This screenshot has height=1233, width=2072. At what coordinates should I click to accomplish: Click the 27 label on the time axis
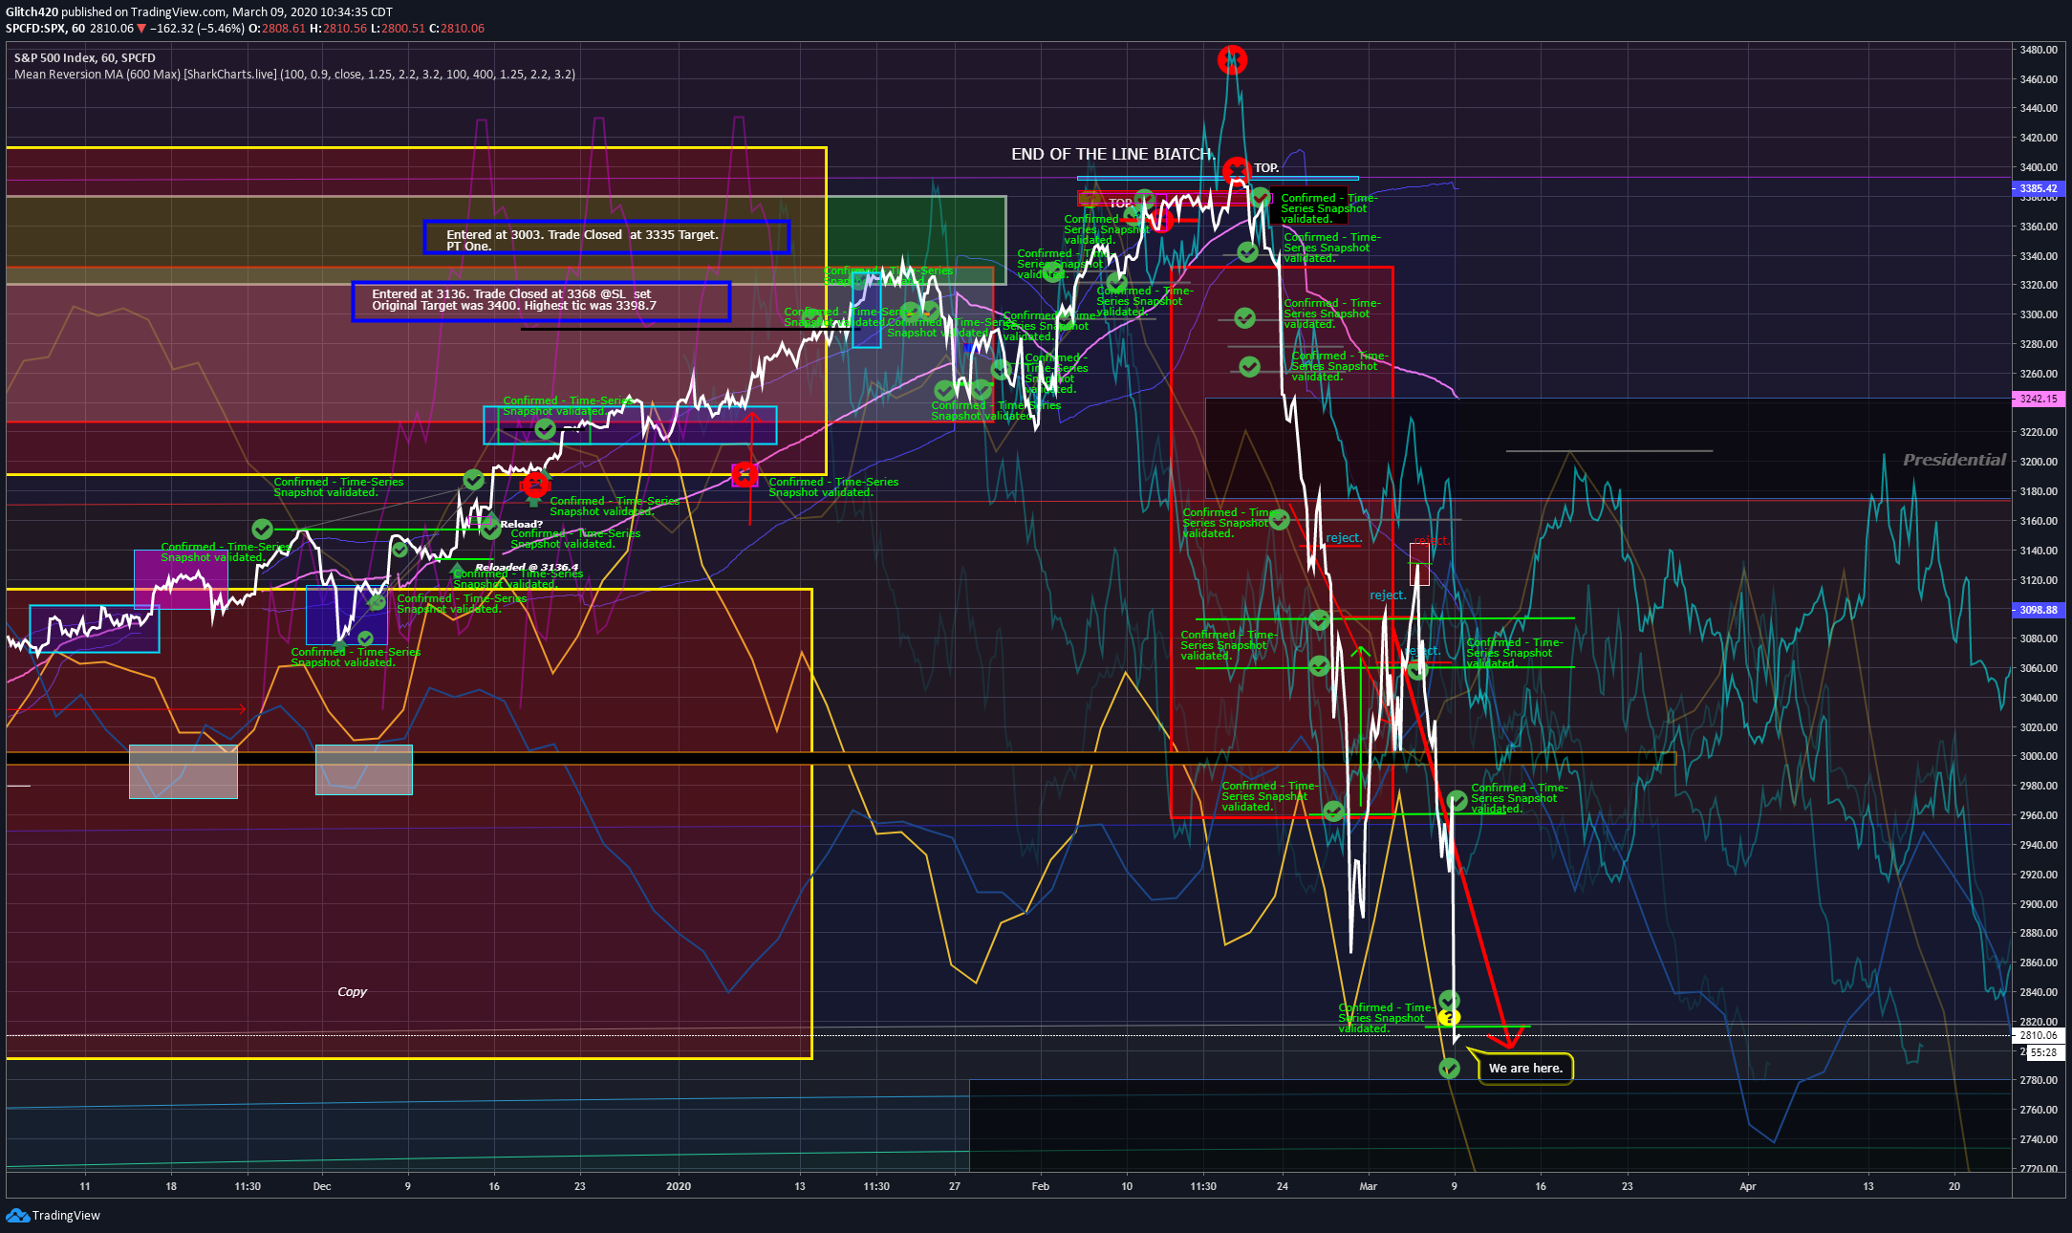click(955, 1186)
